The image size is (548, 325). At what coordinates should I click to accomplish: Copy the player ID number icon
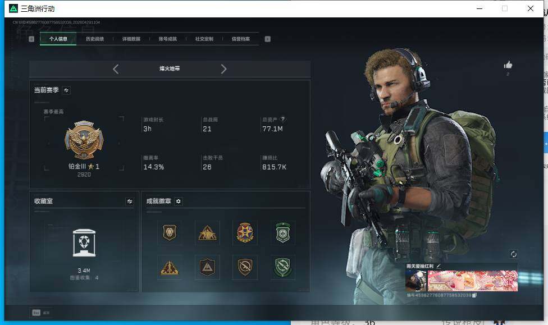pos(474,295)
